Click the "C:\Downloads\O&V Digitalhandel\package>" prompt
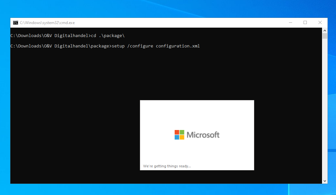The image size is (336, 195). [x=61, y=46]
